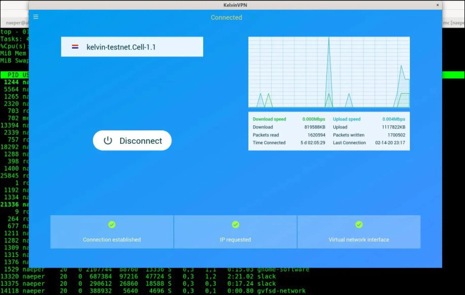Screen dimensions: 465x295
Task: Click the PID column header in top
Action: pyautogui.click(x=13, y=75)
